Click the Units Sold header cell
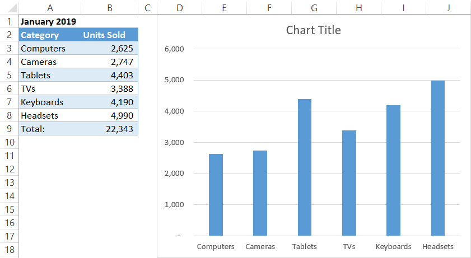471x258 pixels. click(110, 35)
